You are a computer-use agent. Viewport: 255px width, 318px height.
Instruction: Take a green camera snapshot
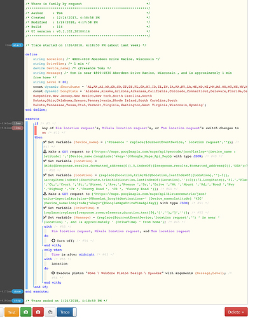[26, 312]
